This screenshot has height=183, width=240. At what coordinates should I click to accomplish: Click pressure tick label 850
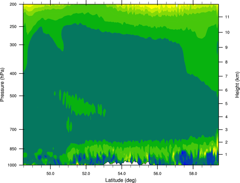[x=13, y=149]
